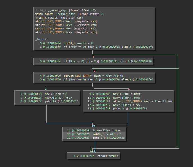This screenshot has height=167, width=193.
Task: Click the _Insert function label
Action: click(x=41, y=40)
